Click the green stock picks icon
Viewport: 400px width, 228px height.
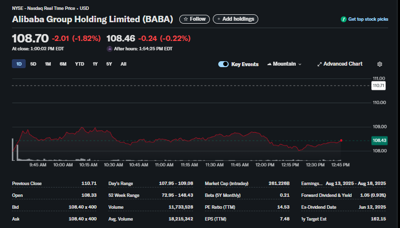pyautogui.click(x=343, y=19)
